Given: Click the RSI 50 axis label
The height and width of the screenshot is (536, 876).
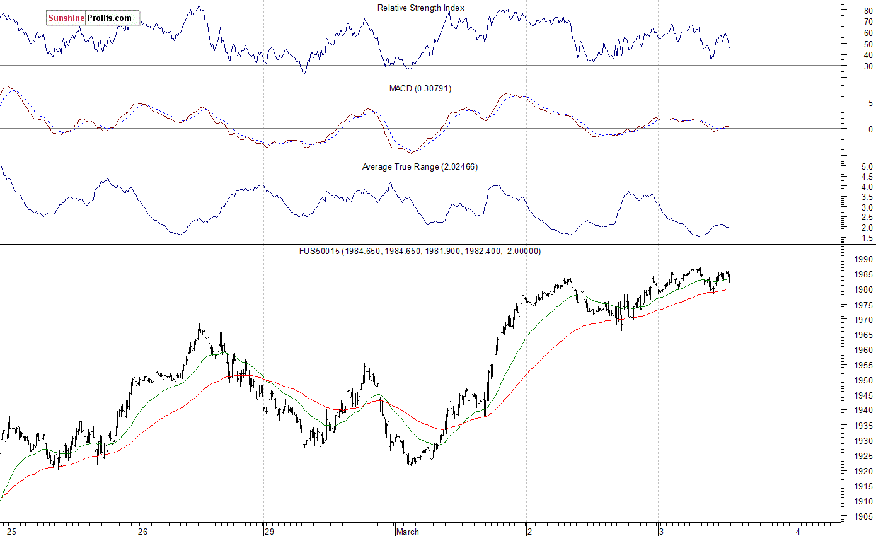Looking at the screenshot, I should coord(868,44).
